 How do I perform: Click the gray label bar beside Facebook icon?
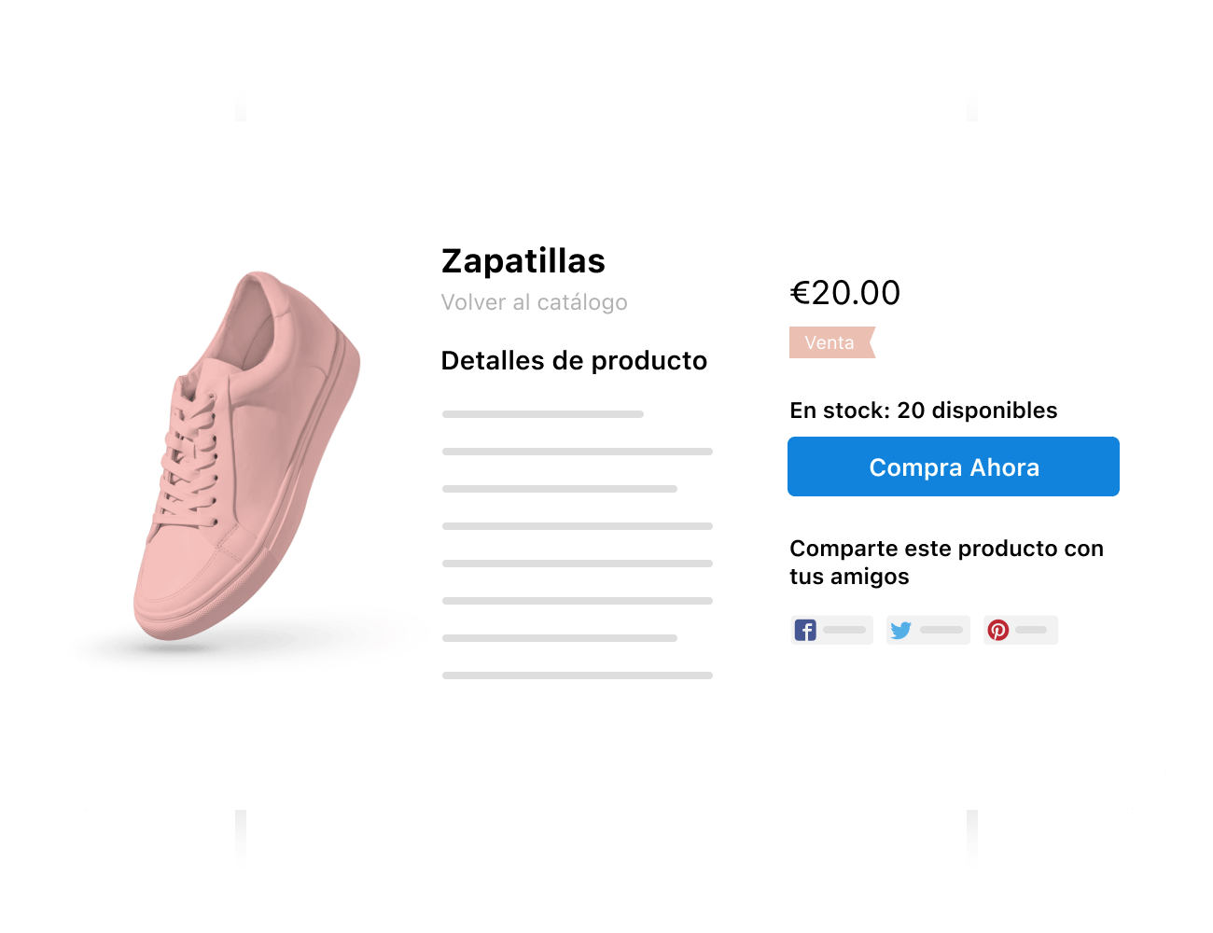(844, 630)
